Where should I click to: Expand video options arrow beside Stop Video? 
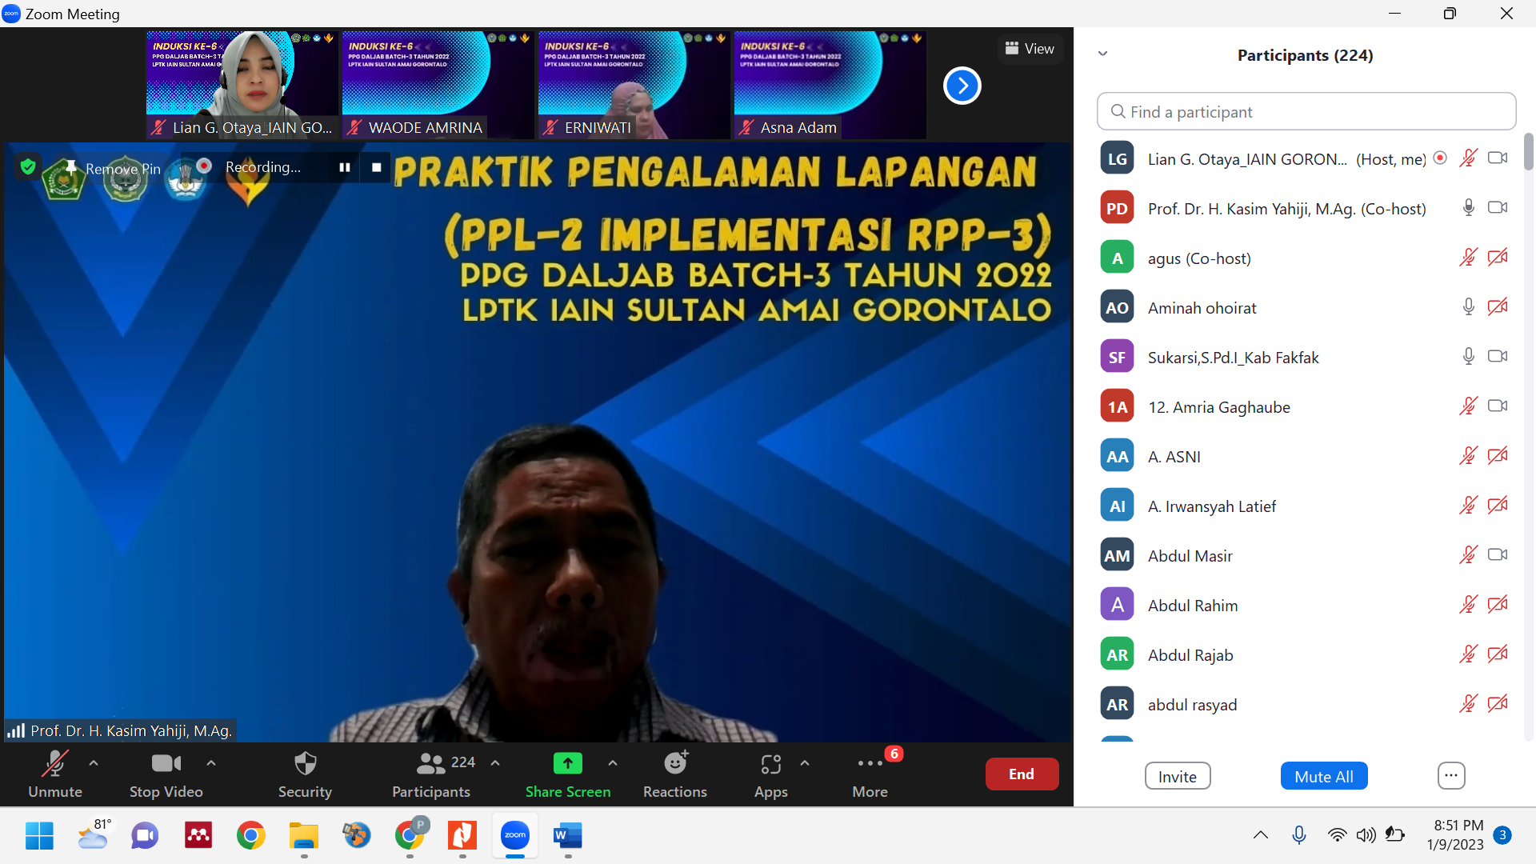click(x=211, y=763)
